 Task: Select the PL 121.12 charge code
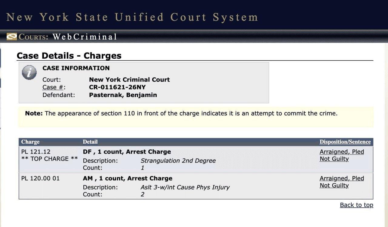click(36, 152)
